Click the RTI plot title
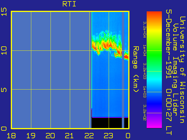 click(69, 4)
